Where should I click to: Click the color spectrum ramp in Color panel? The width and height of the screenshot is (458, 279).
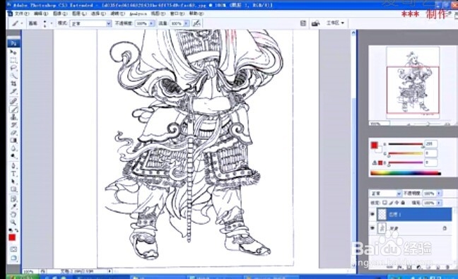coord(406,173)
